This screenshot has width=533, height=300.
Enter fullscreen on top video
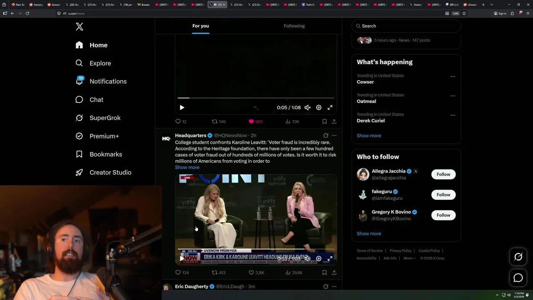330,107
